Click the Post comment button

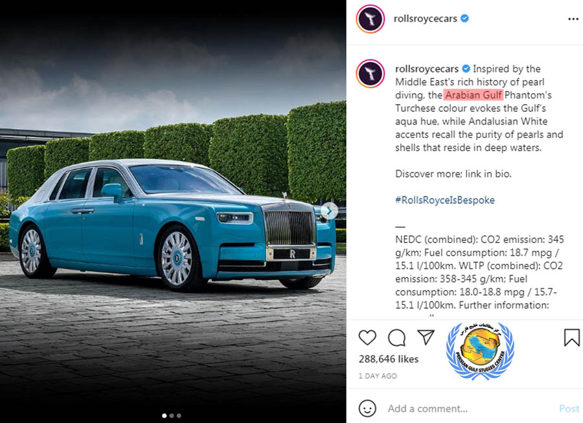click(569, 409)
